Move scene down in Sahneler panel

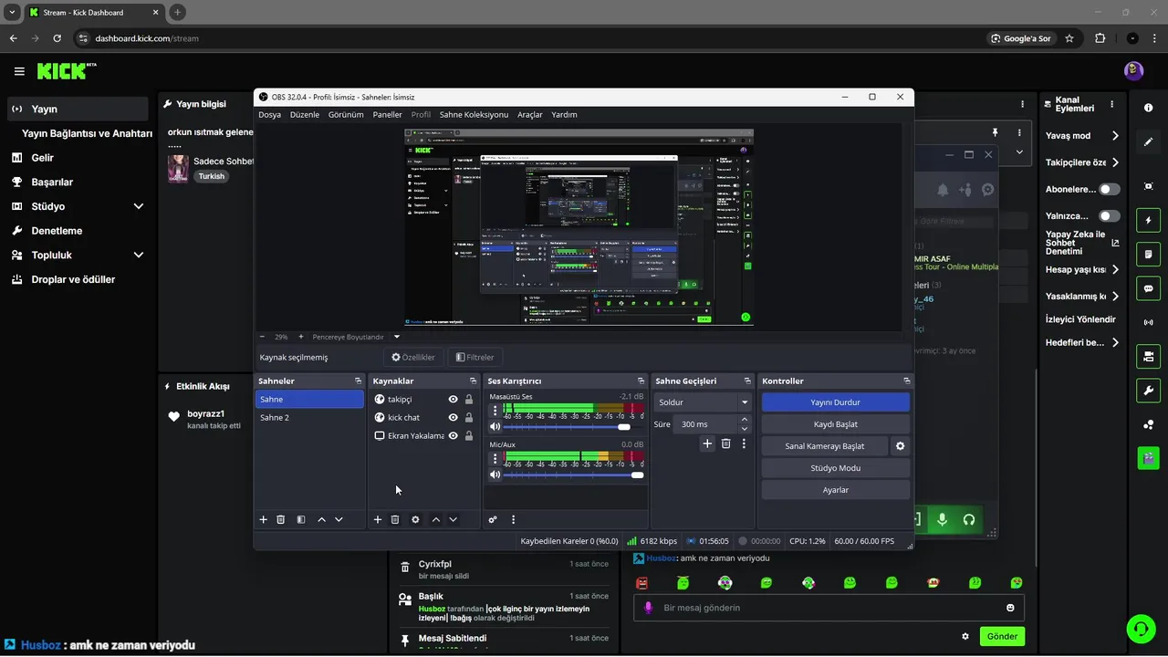pos(339,519)
